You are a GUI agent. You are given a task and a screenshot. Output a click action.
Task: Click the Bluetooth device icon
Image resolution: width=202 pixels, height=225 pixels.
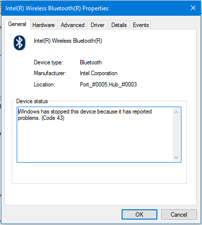tap(20, 43)
